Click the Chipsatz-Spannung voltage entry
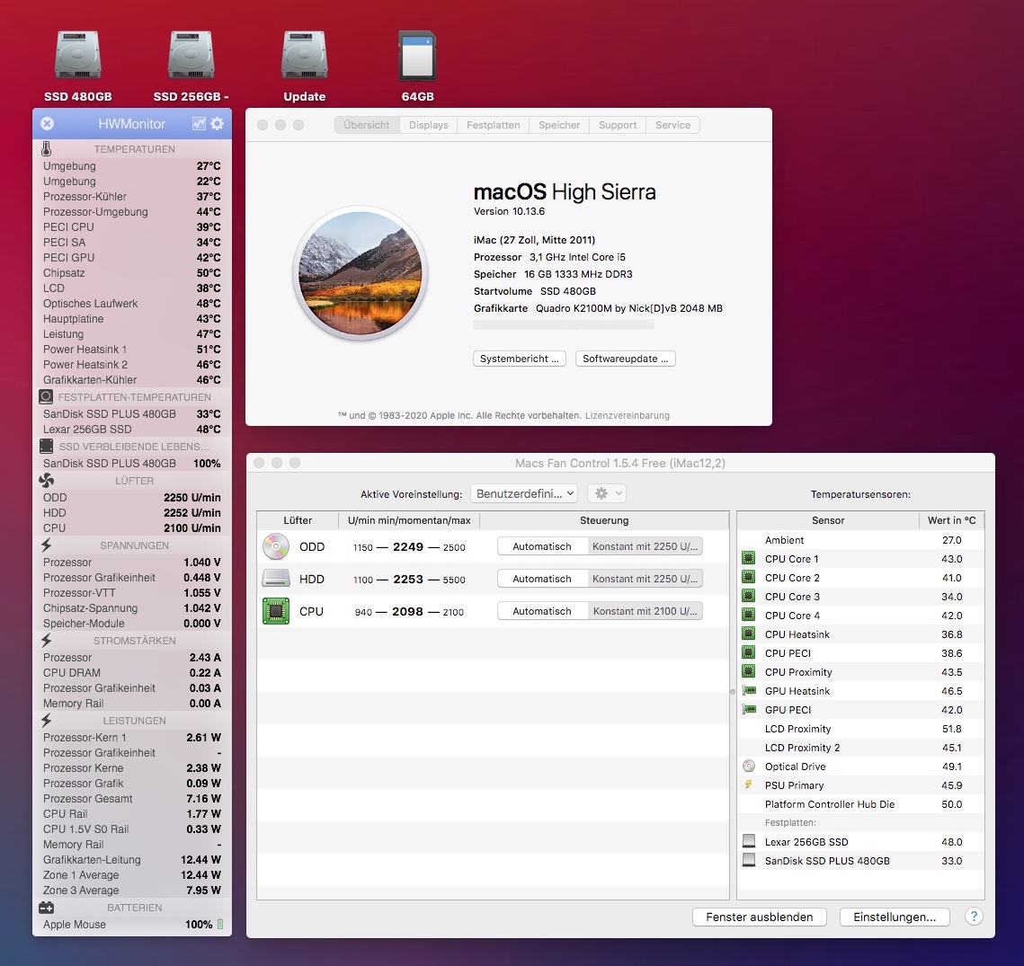Screen dimensions: 1024x966 [132, 607]
